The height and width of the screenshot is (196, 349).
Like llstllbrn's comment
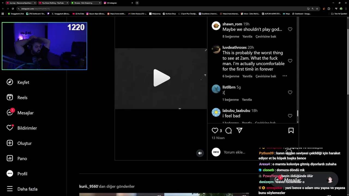pyautogui.click(x=290, y=93)
